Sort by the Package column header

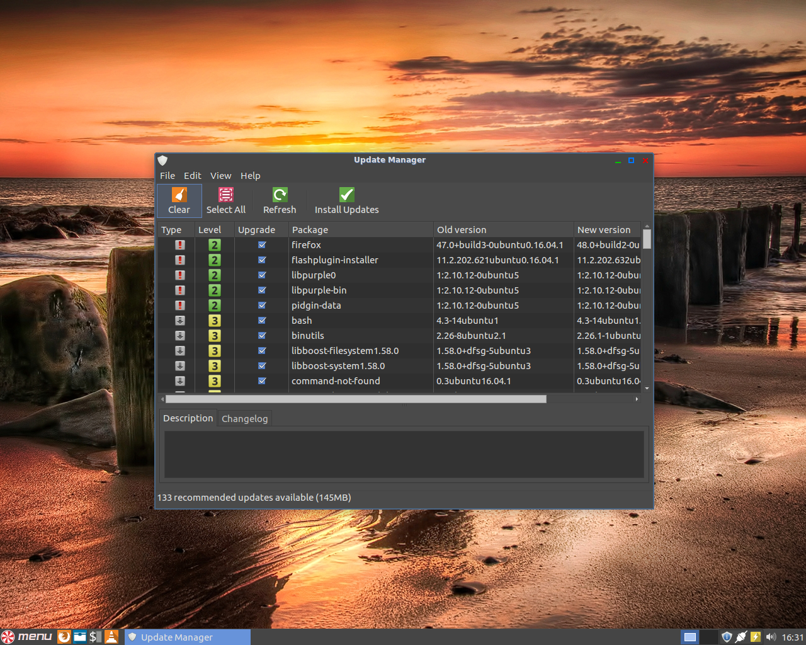click(361, 230)
